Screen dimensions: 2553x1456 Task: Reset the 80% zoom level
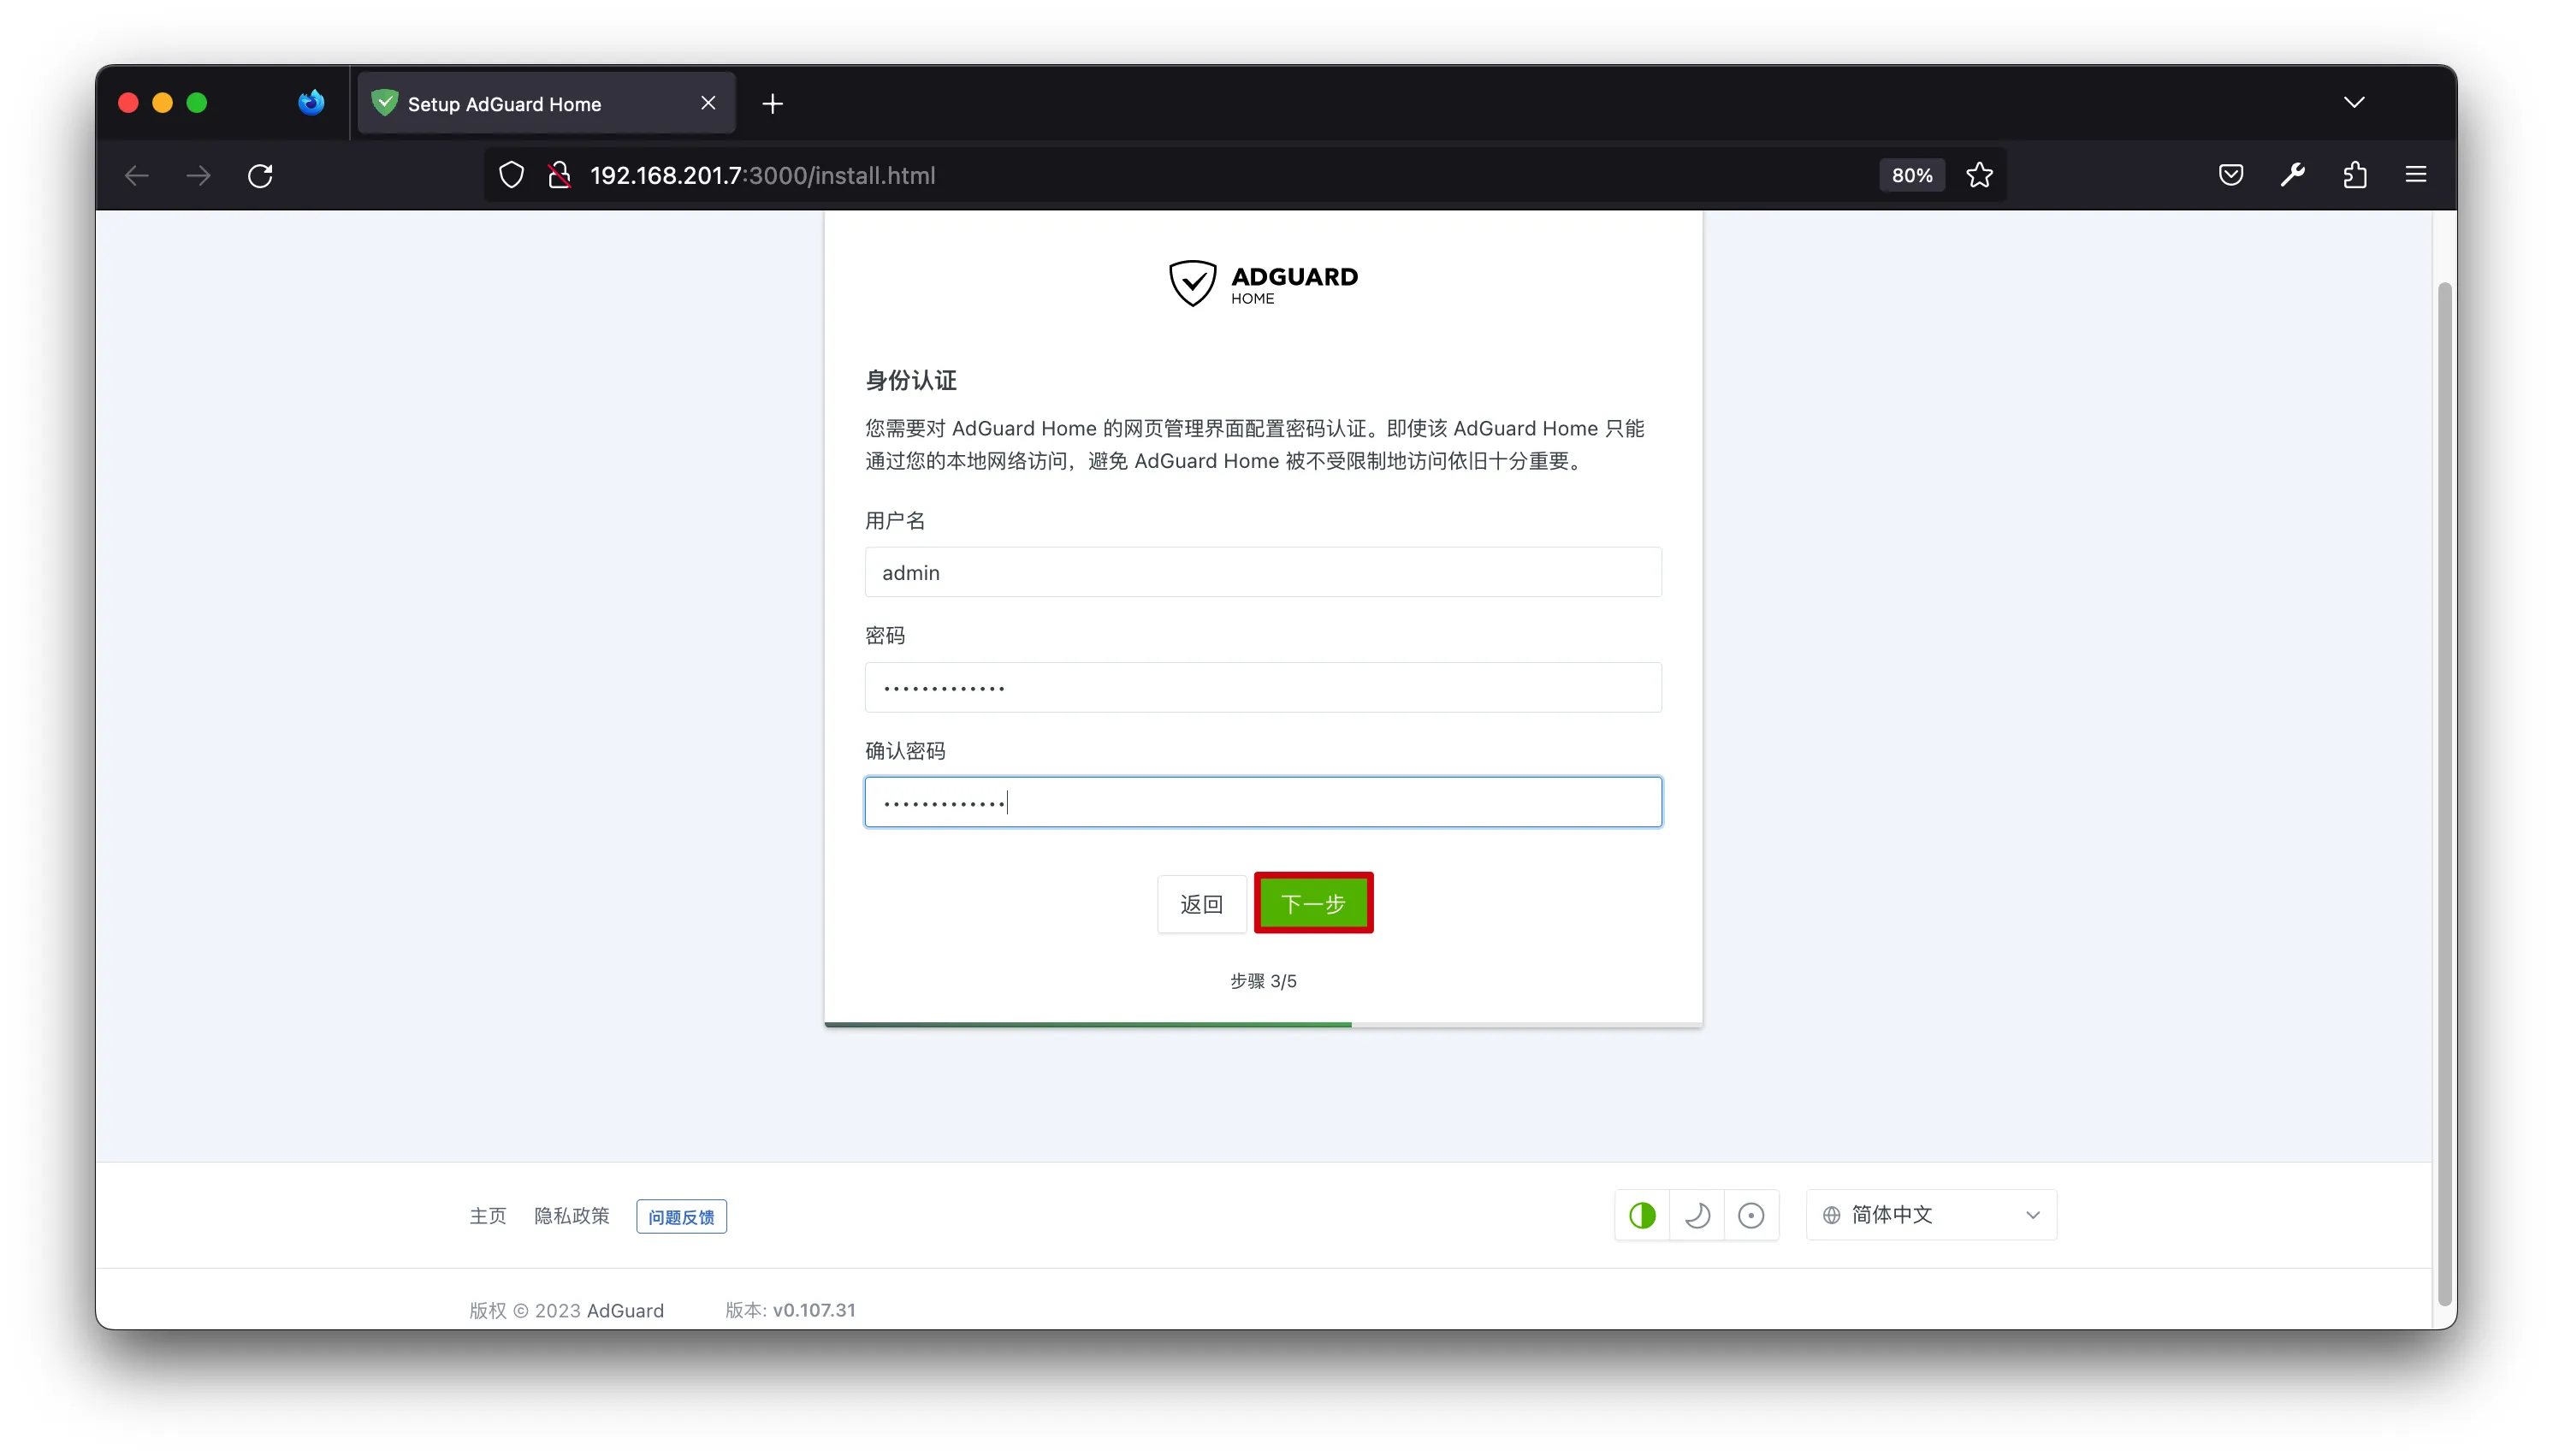click(1911, 175)
